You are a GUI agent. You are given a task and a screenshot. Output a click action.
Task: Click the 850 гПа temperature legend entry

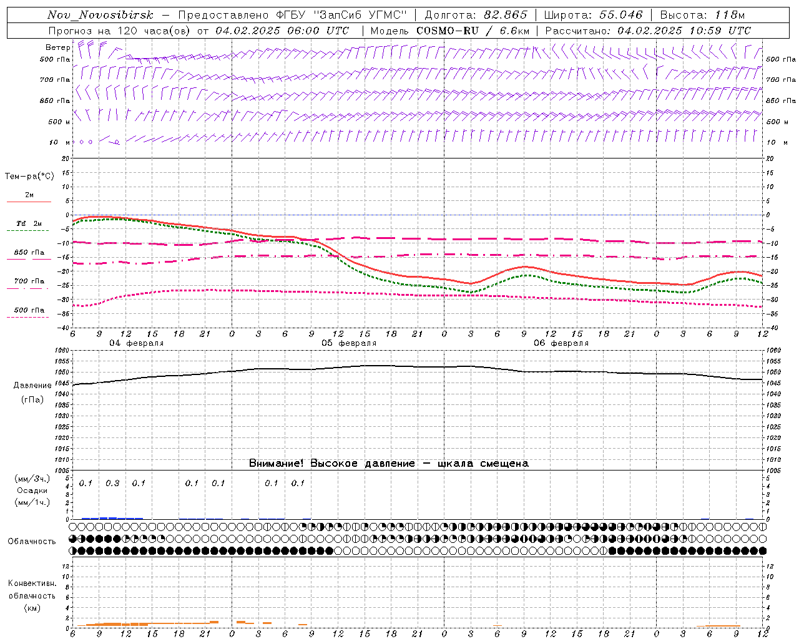tap(29, 253)
